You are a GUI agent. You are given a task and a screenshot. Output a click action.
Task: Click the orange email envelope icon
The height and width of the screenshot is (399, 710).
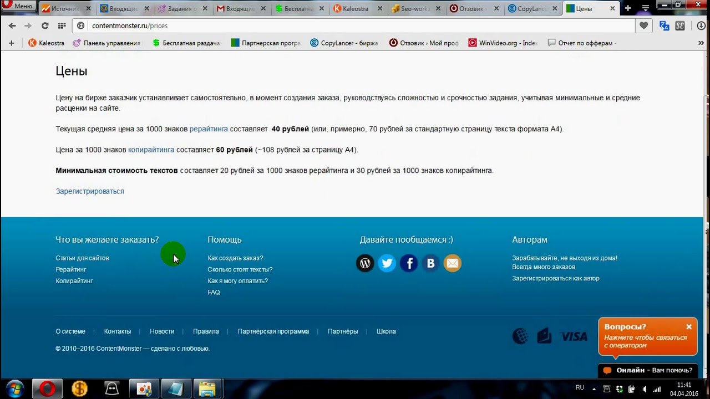pos(453,263)
